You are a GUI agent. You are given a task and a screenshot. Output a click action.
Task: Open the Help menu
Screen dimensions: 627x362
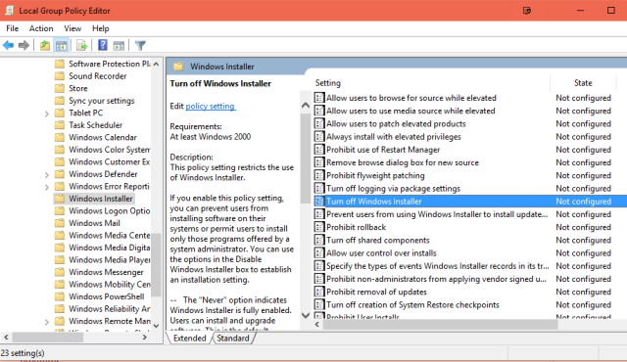coord(100,28)
